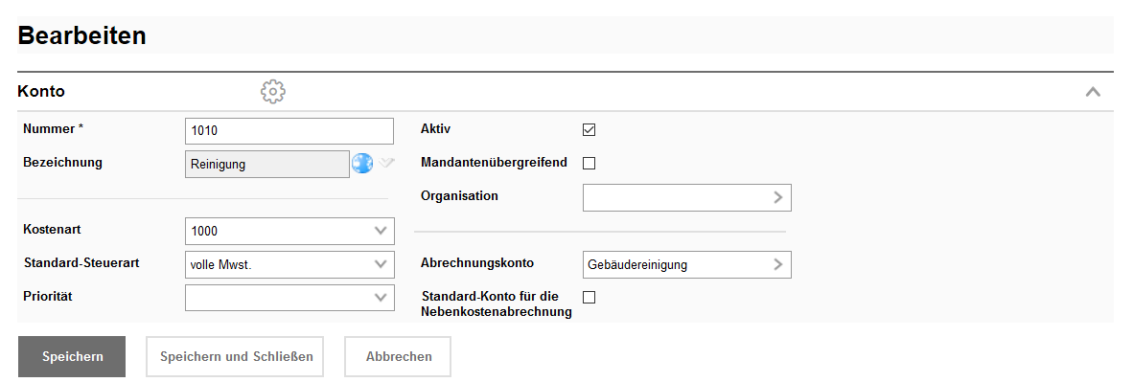
Task: Click the Abrechnungskonto field Gebäudereinigung
Action: coord(686,264)
